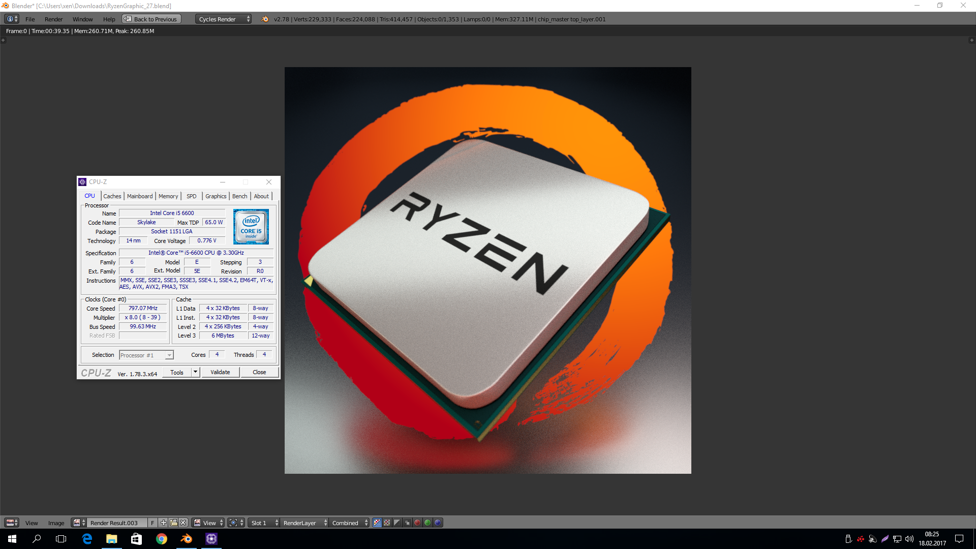This screenshot has height=549, width=976.
Task: Switch to Blender via taskbar icon
Action: (x=187, y=539)
